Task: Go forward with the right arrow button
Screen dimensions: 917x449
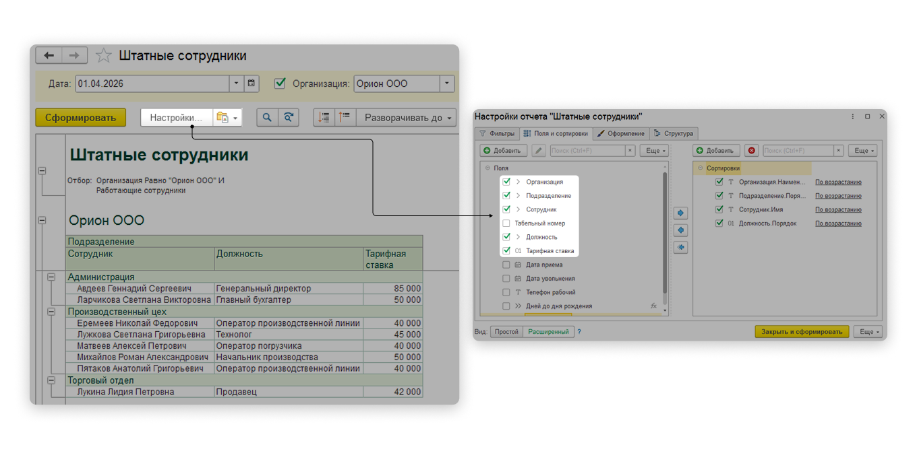Action: [x=74, y=56]
